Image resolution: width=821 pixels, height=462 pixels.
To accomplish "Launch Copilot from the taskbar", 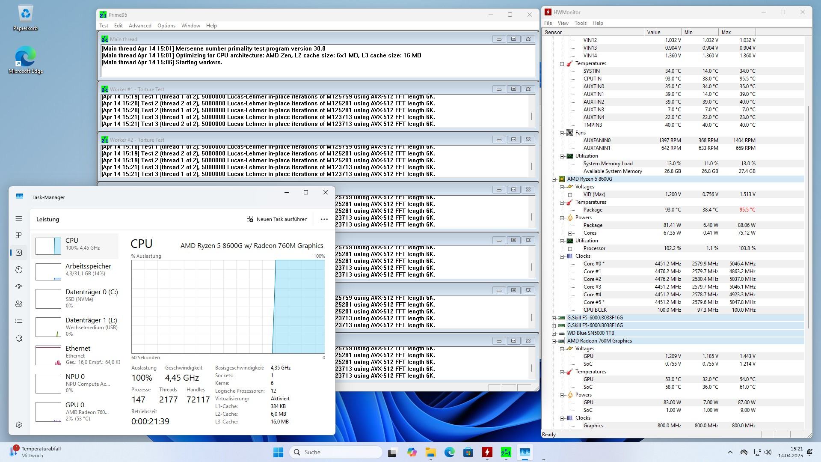I will click(412, 452).
